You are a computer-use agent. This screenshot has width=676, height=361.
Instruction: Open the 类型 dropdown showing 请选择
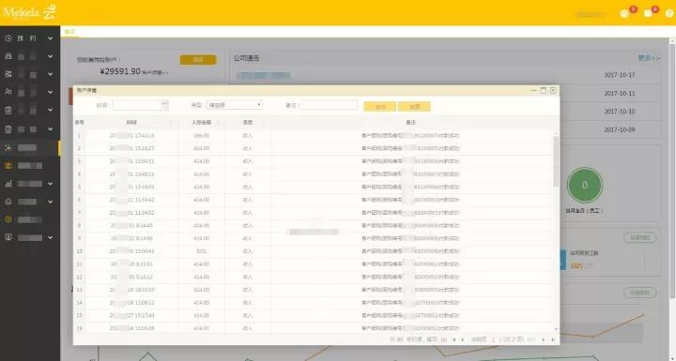pos(235,105)
